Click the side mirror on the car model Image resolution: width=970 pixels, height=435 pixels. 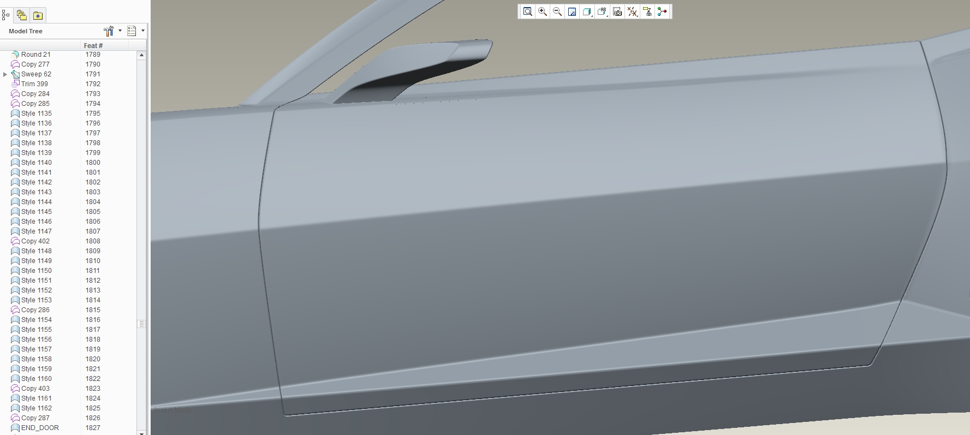click(x=420, y=65)
